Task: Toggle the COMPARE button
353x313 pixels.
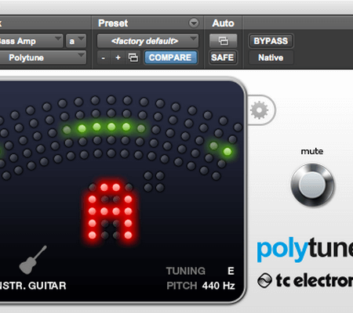Action: [170, 57]
